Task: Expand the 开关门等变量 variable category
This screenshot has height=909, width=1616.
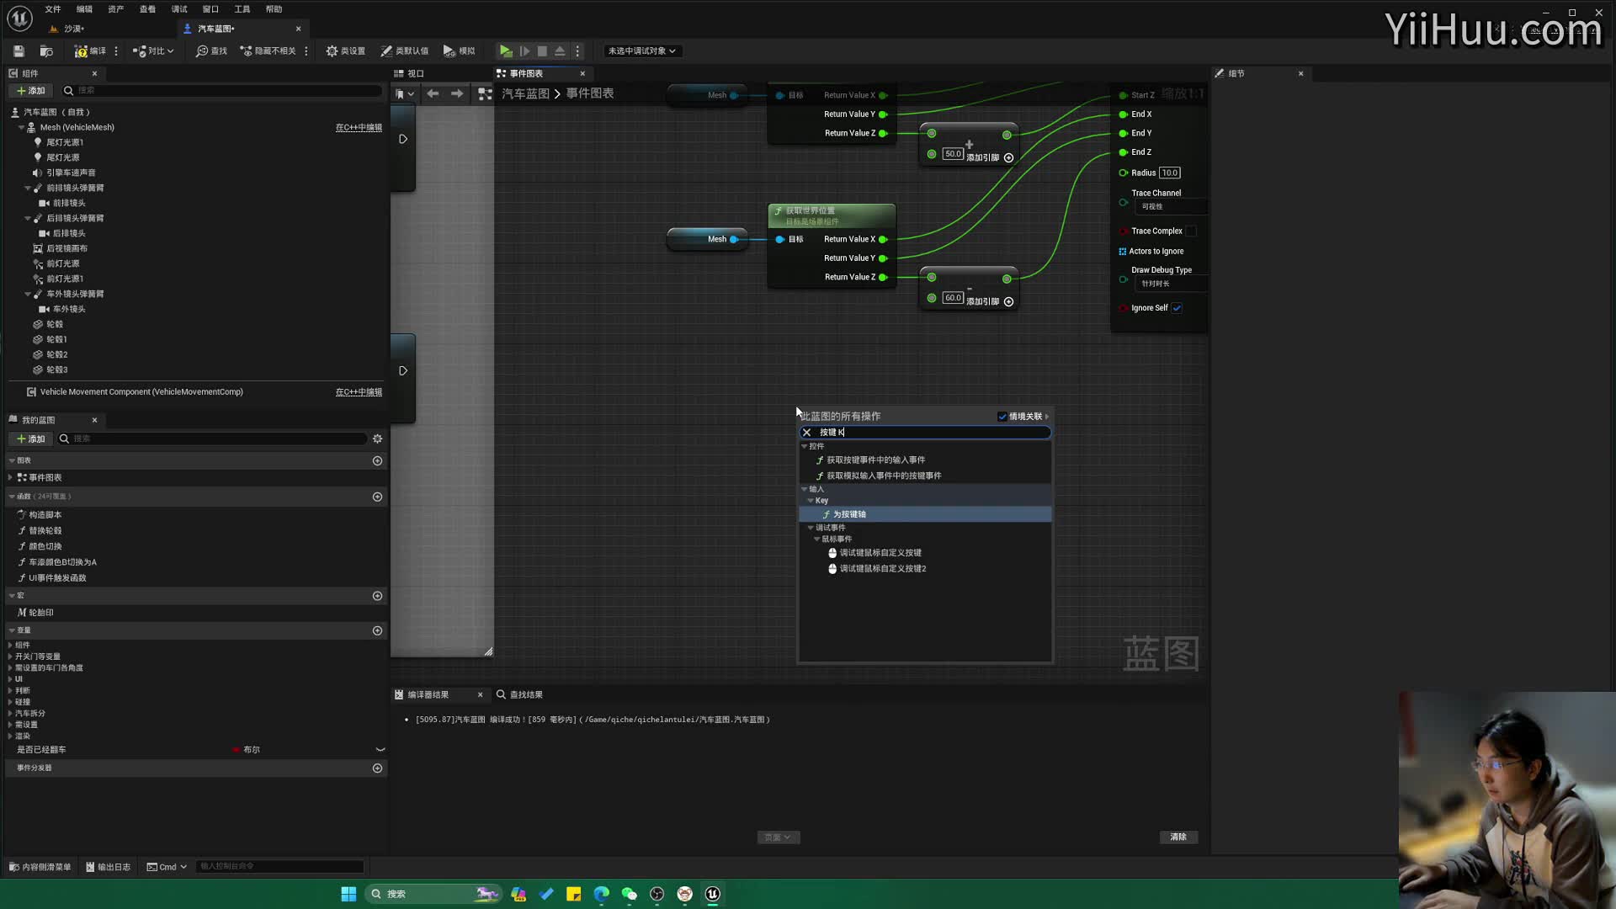Action: click(10, 656)
